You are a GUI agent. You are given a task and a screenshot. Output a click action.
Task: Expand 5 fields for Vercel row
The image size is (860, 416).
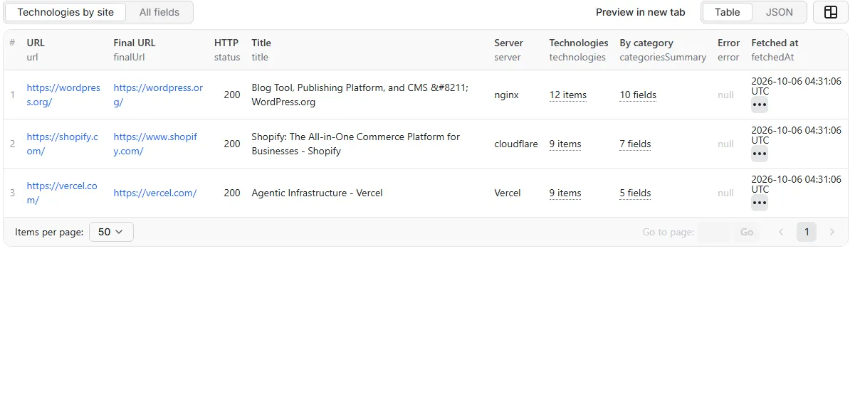pyautogui.click(x=635, y=193)
